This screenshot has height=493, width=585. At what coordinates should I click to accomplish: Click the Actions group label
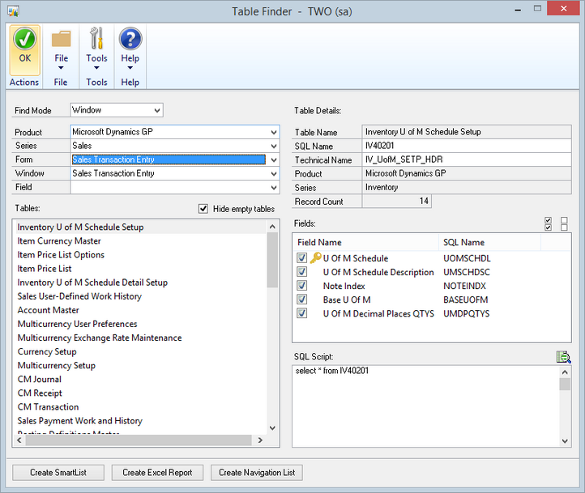(24, 82)
